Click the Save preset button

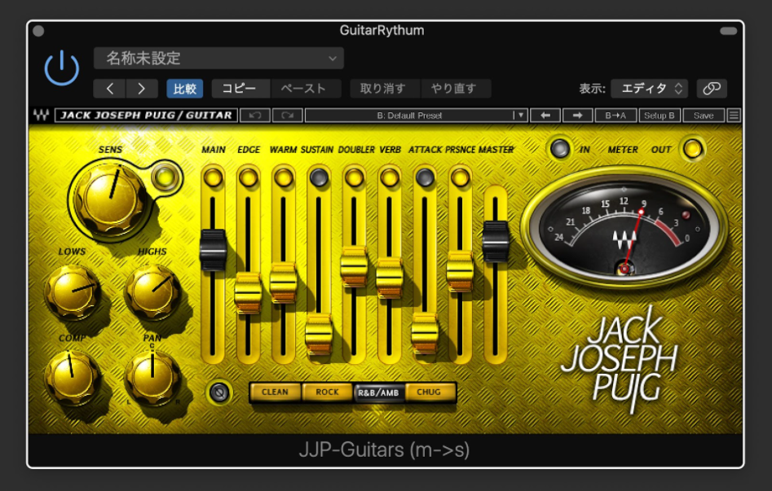coord(704,115)
